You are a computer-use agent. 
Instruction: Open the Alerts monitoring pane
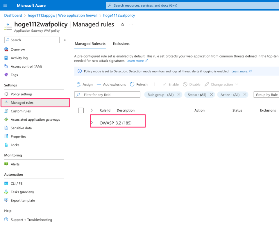15,164
